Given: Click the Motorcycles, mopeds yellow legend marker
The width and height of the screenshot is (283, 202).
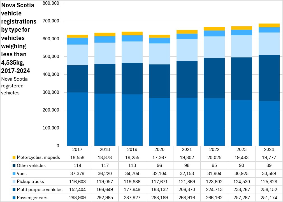Looking at the screenshot, I should [13, 157].
